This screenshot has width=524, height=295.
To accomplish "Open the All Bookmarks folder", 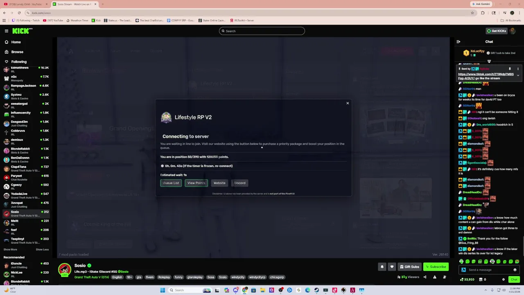I will click(x=511, y=20).
